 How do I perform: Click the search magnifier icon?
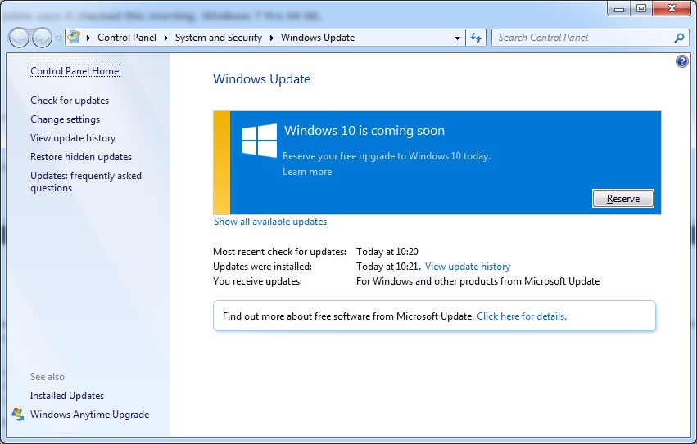(x=679, y=38)
